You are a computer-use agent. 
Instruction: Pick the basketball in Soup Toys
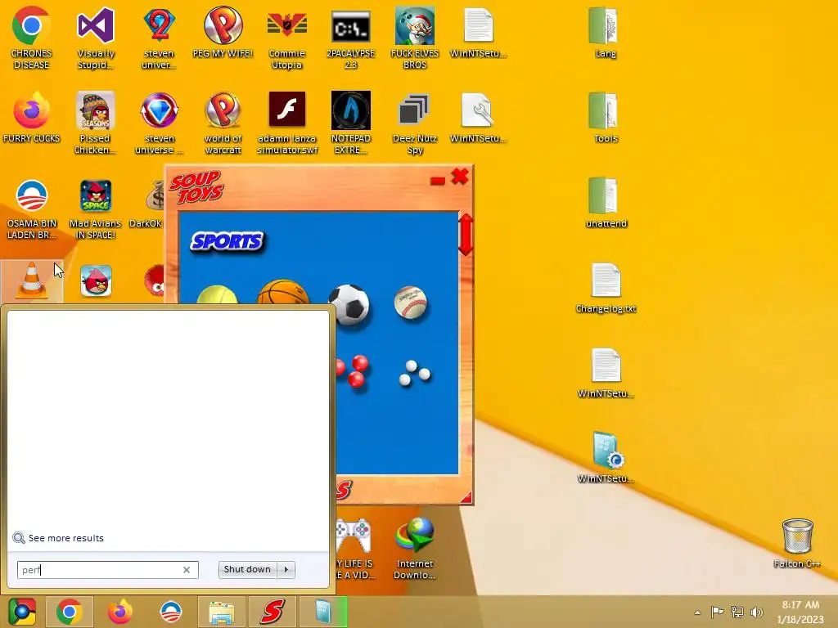pos(282,293)
